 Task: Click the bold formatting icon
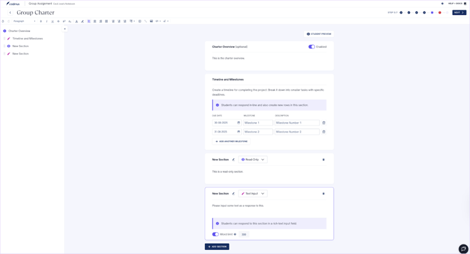pyautogui.click(x=41, y=21)
